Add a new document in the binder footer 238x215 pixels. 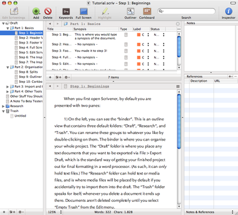pyautogui.click(x=4, y=212)
